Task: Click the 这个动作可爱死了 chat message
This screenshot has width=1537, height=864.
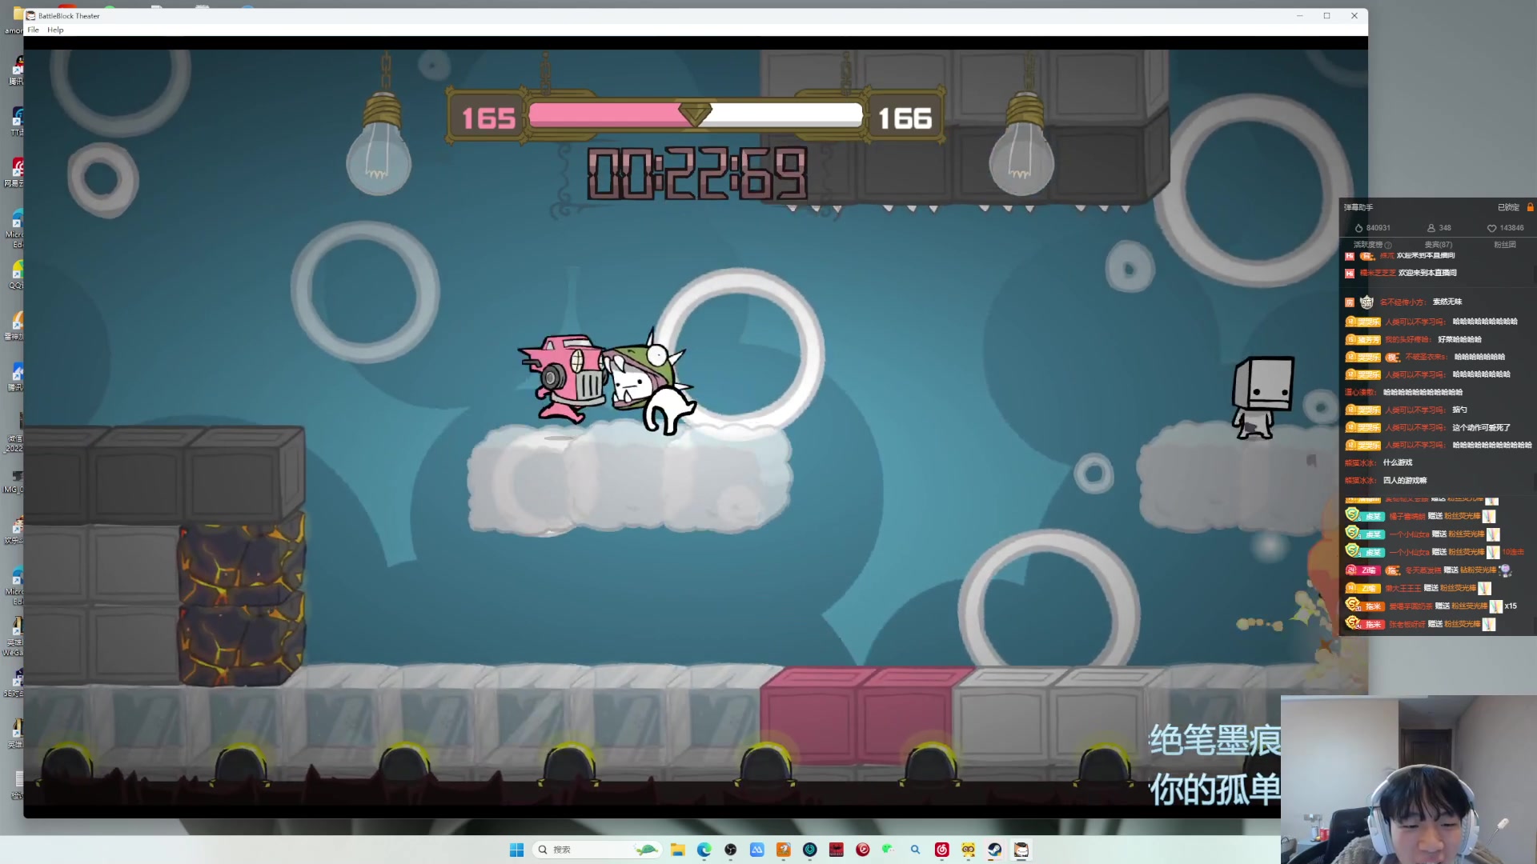Action: 1482,428
